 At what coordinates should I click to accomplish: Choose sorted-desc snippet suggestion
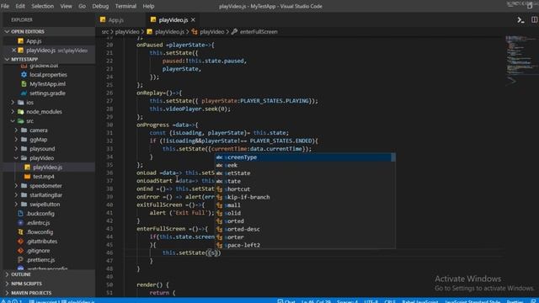[x=305, y=229]
